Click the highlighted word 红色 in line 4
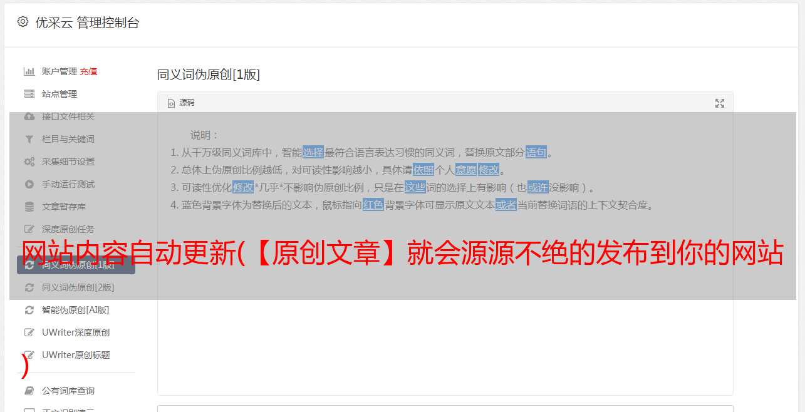Screen dimensions: 805x412 373,205
